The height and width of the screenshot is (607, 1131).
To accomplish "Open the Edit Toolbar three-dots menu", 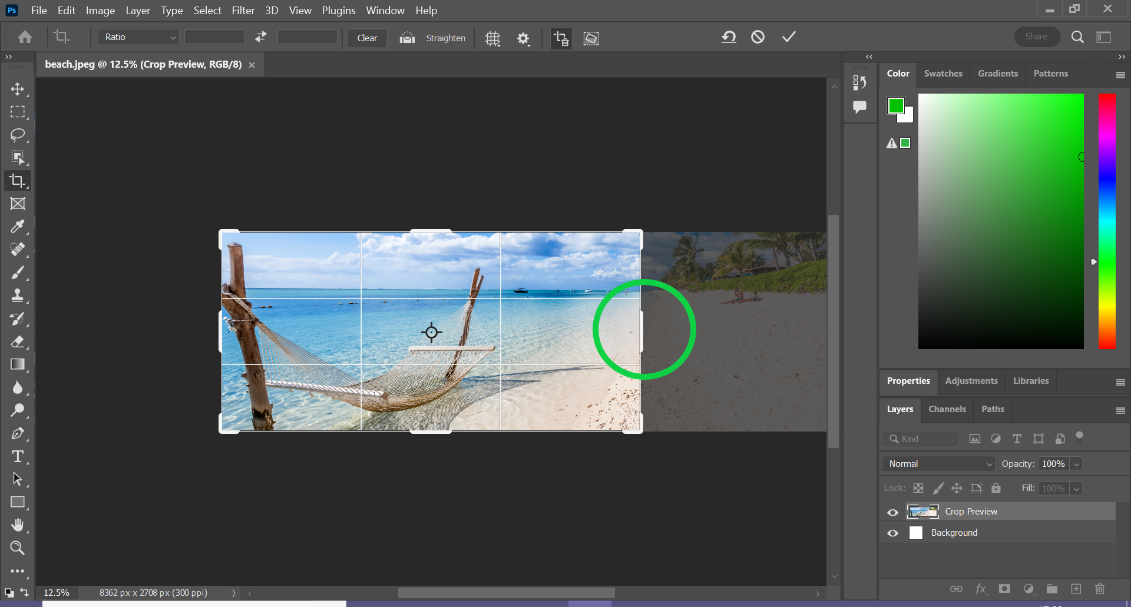I will click(18, 571).
